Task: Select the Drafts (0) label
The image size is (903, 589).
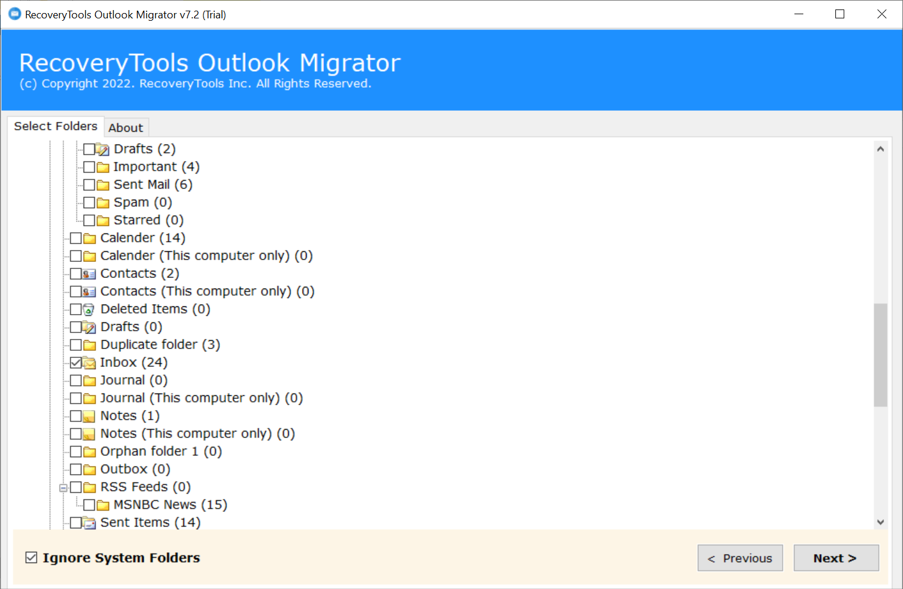Action: [x=131, y=327]
